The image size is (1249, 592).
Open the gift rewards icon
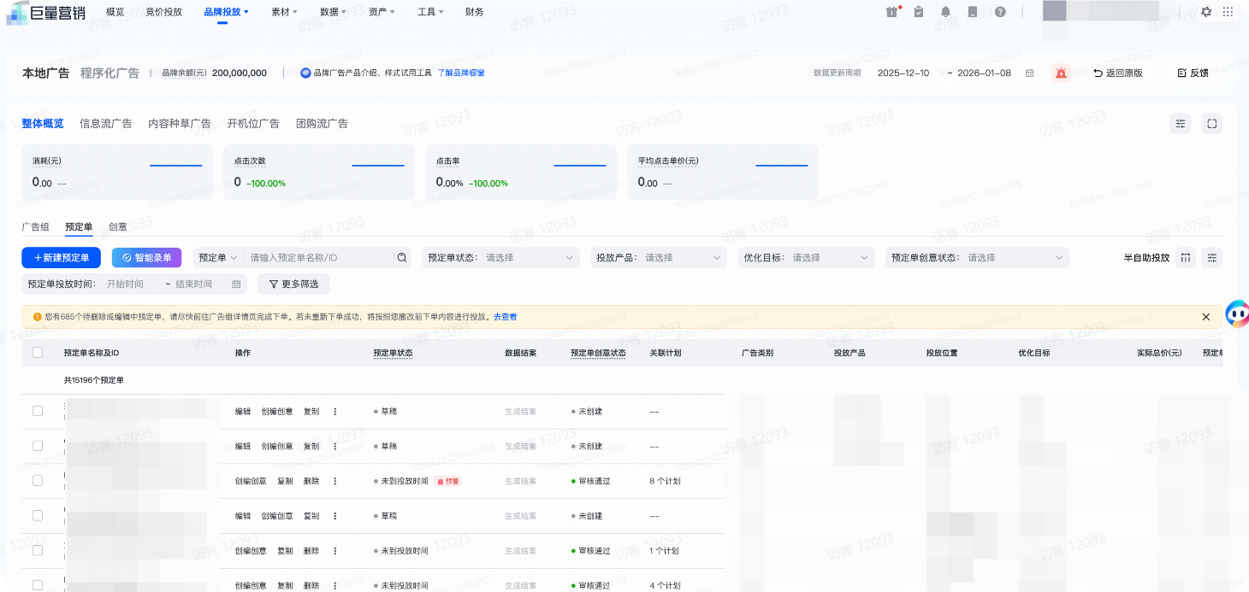point(892,12)
